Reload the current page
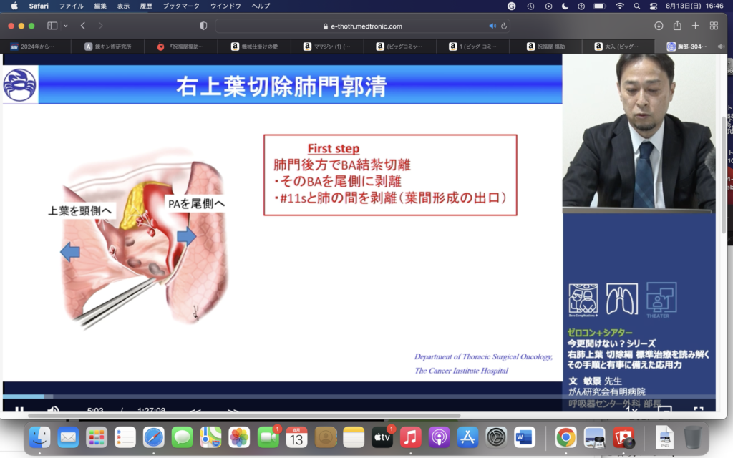Viewport: 733px width, 458px height. coord(505,26)
